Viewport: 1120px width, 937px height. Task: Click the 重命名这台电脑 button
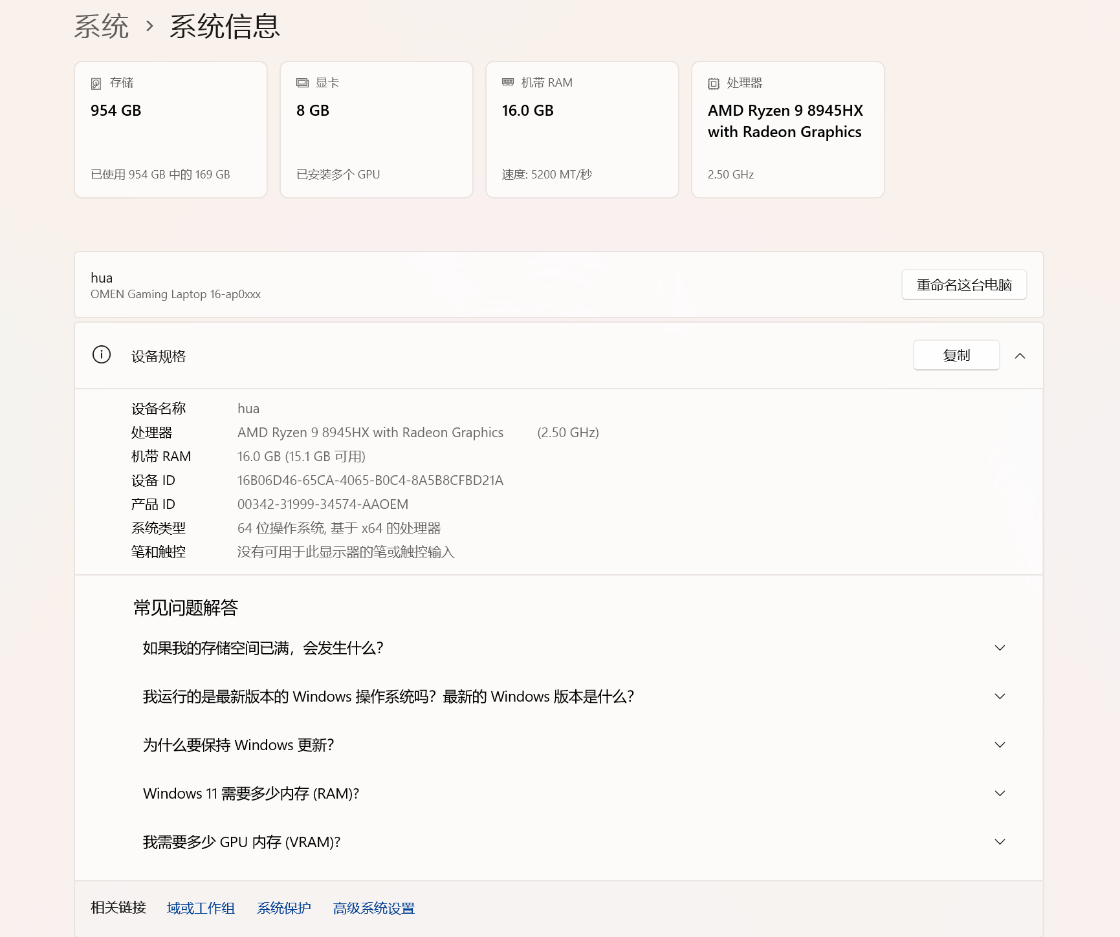point(963,285)
